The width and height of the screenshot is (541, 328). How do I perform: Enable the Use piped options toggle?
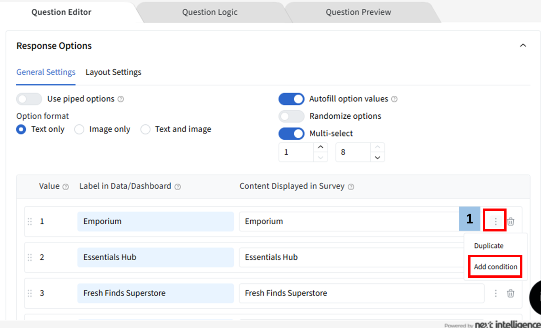click(29, 99)
